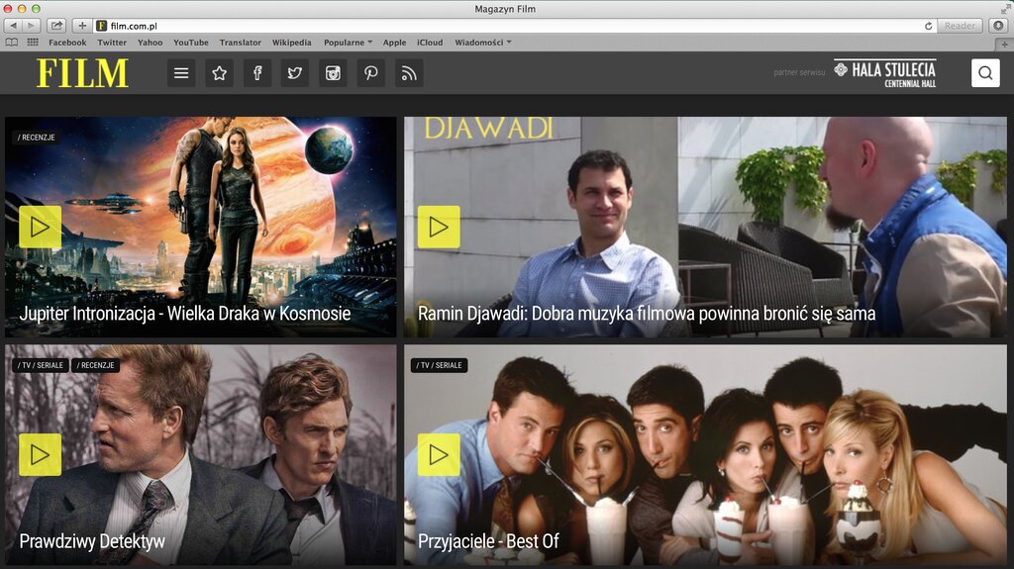Open the RSS feed icon
The image size is (1014, 569).
coord(409,73)
